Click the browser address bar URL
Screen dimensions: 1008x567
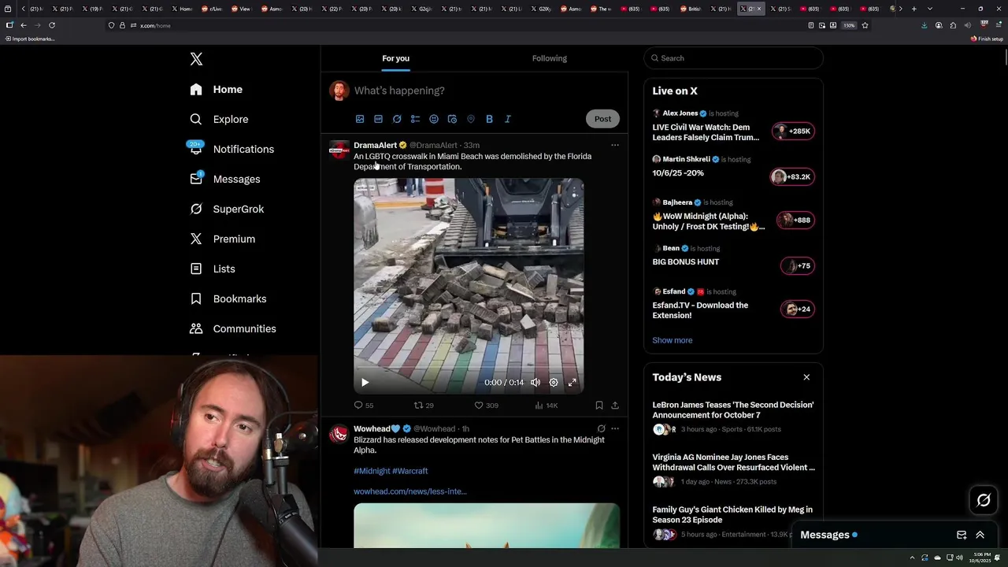click(155, 25)
